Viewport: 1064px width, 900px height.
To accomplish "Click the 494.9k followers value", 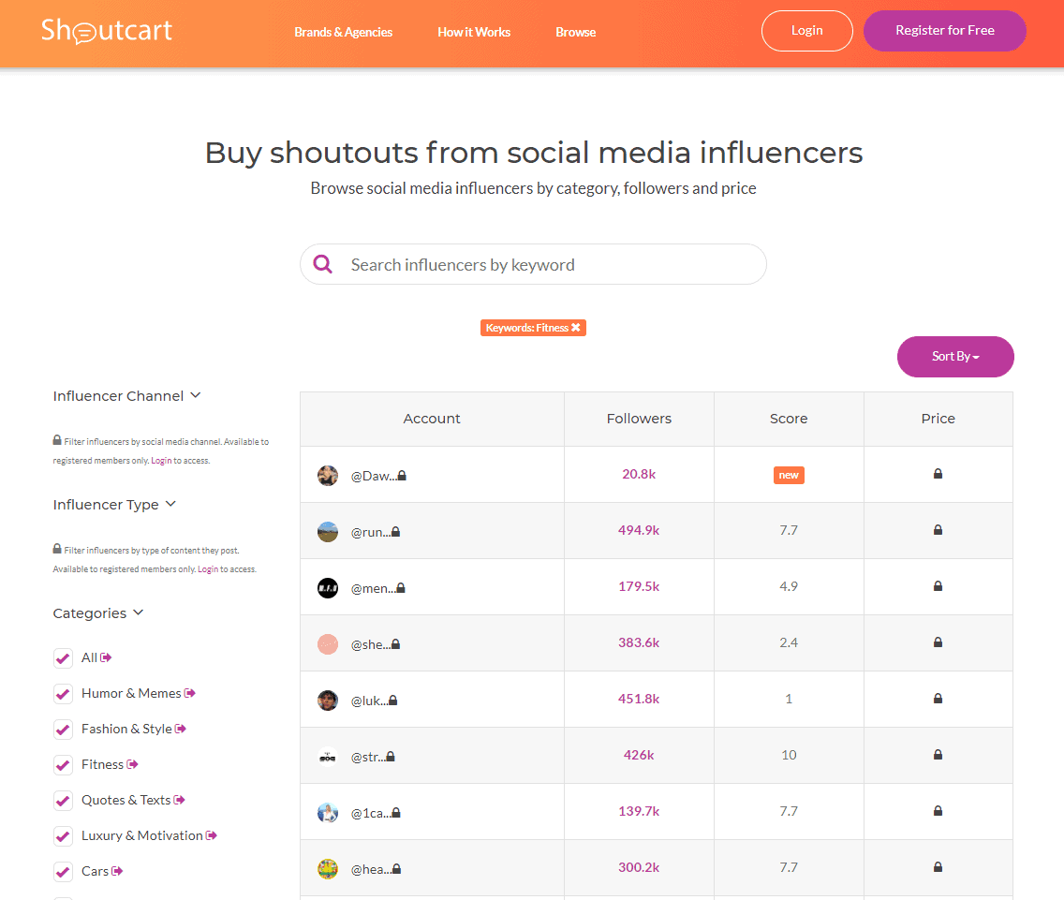I will pos(639,530).
